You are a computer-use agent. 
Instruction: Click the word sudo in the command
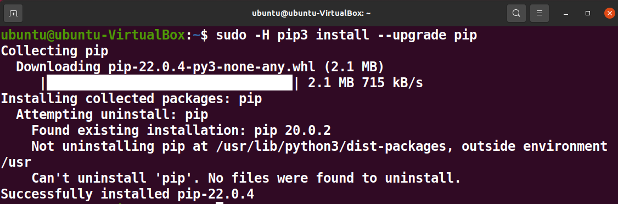point(231,36)
